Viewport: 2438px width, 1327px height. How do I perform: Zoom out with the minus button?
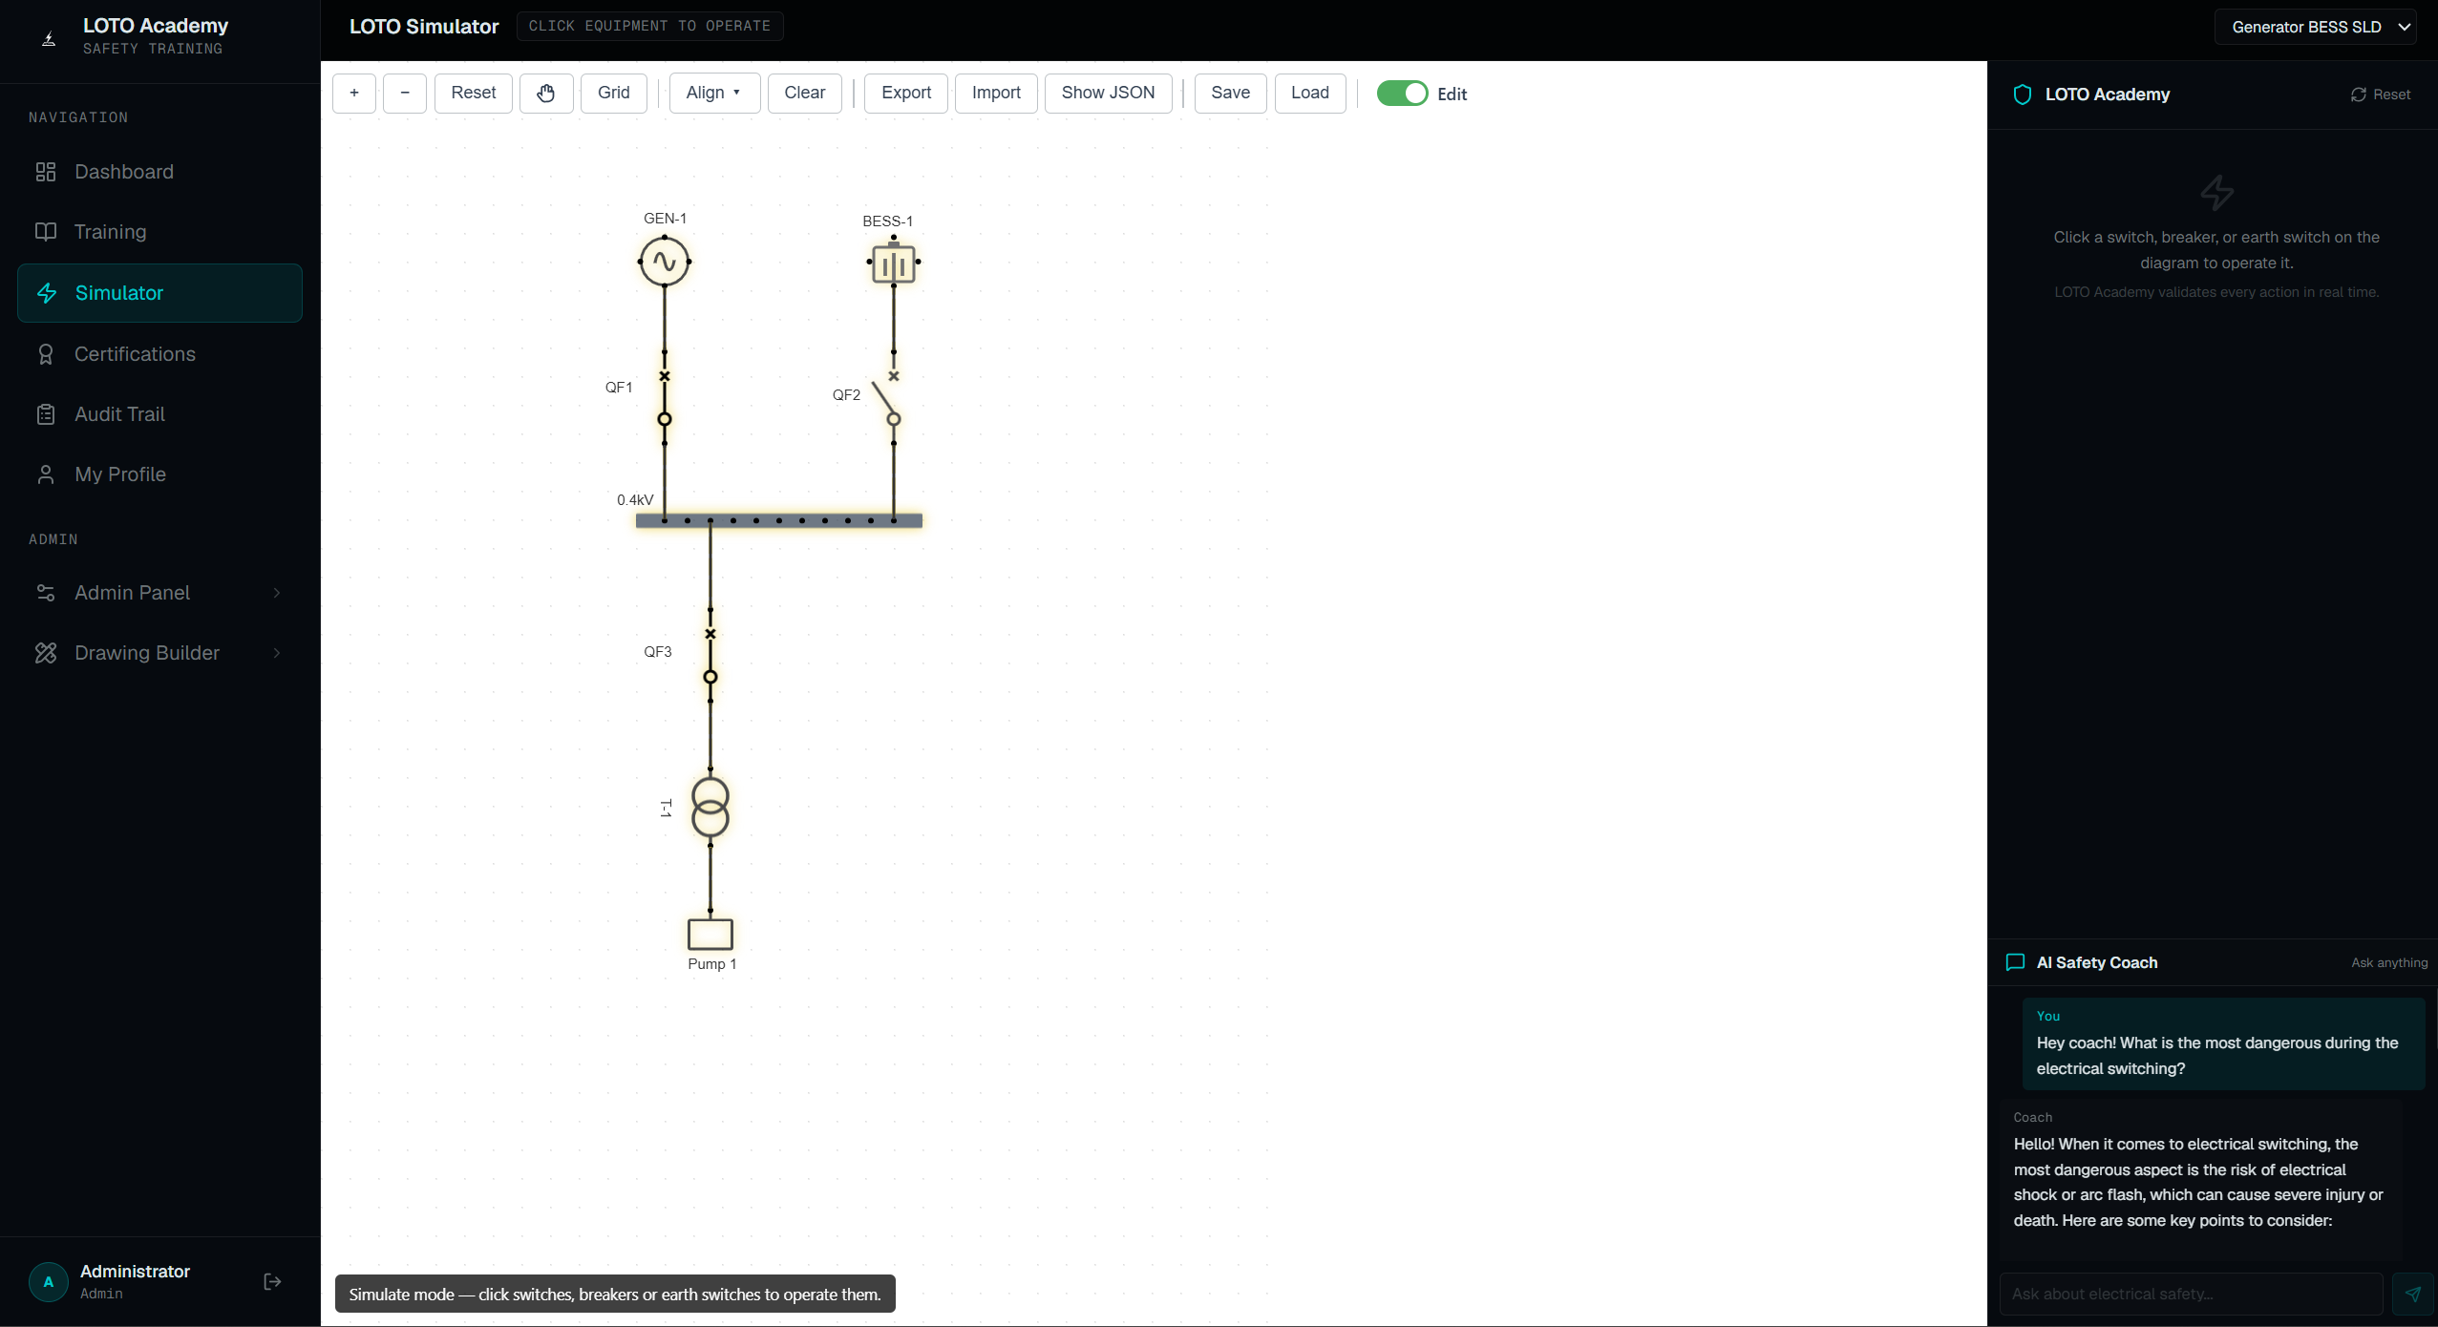coord(405,93)
